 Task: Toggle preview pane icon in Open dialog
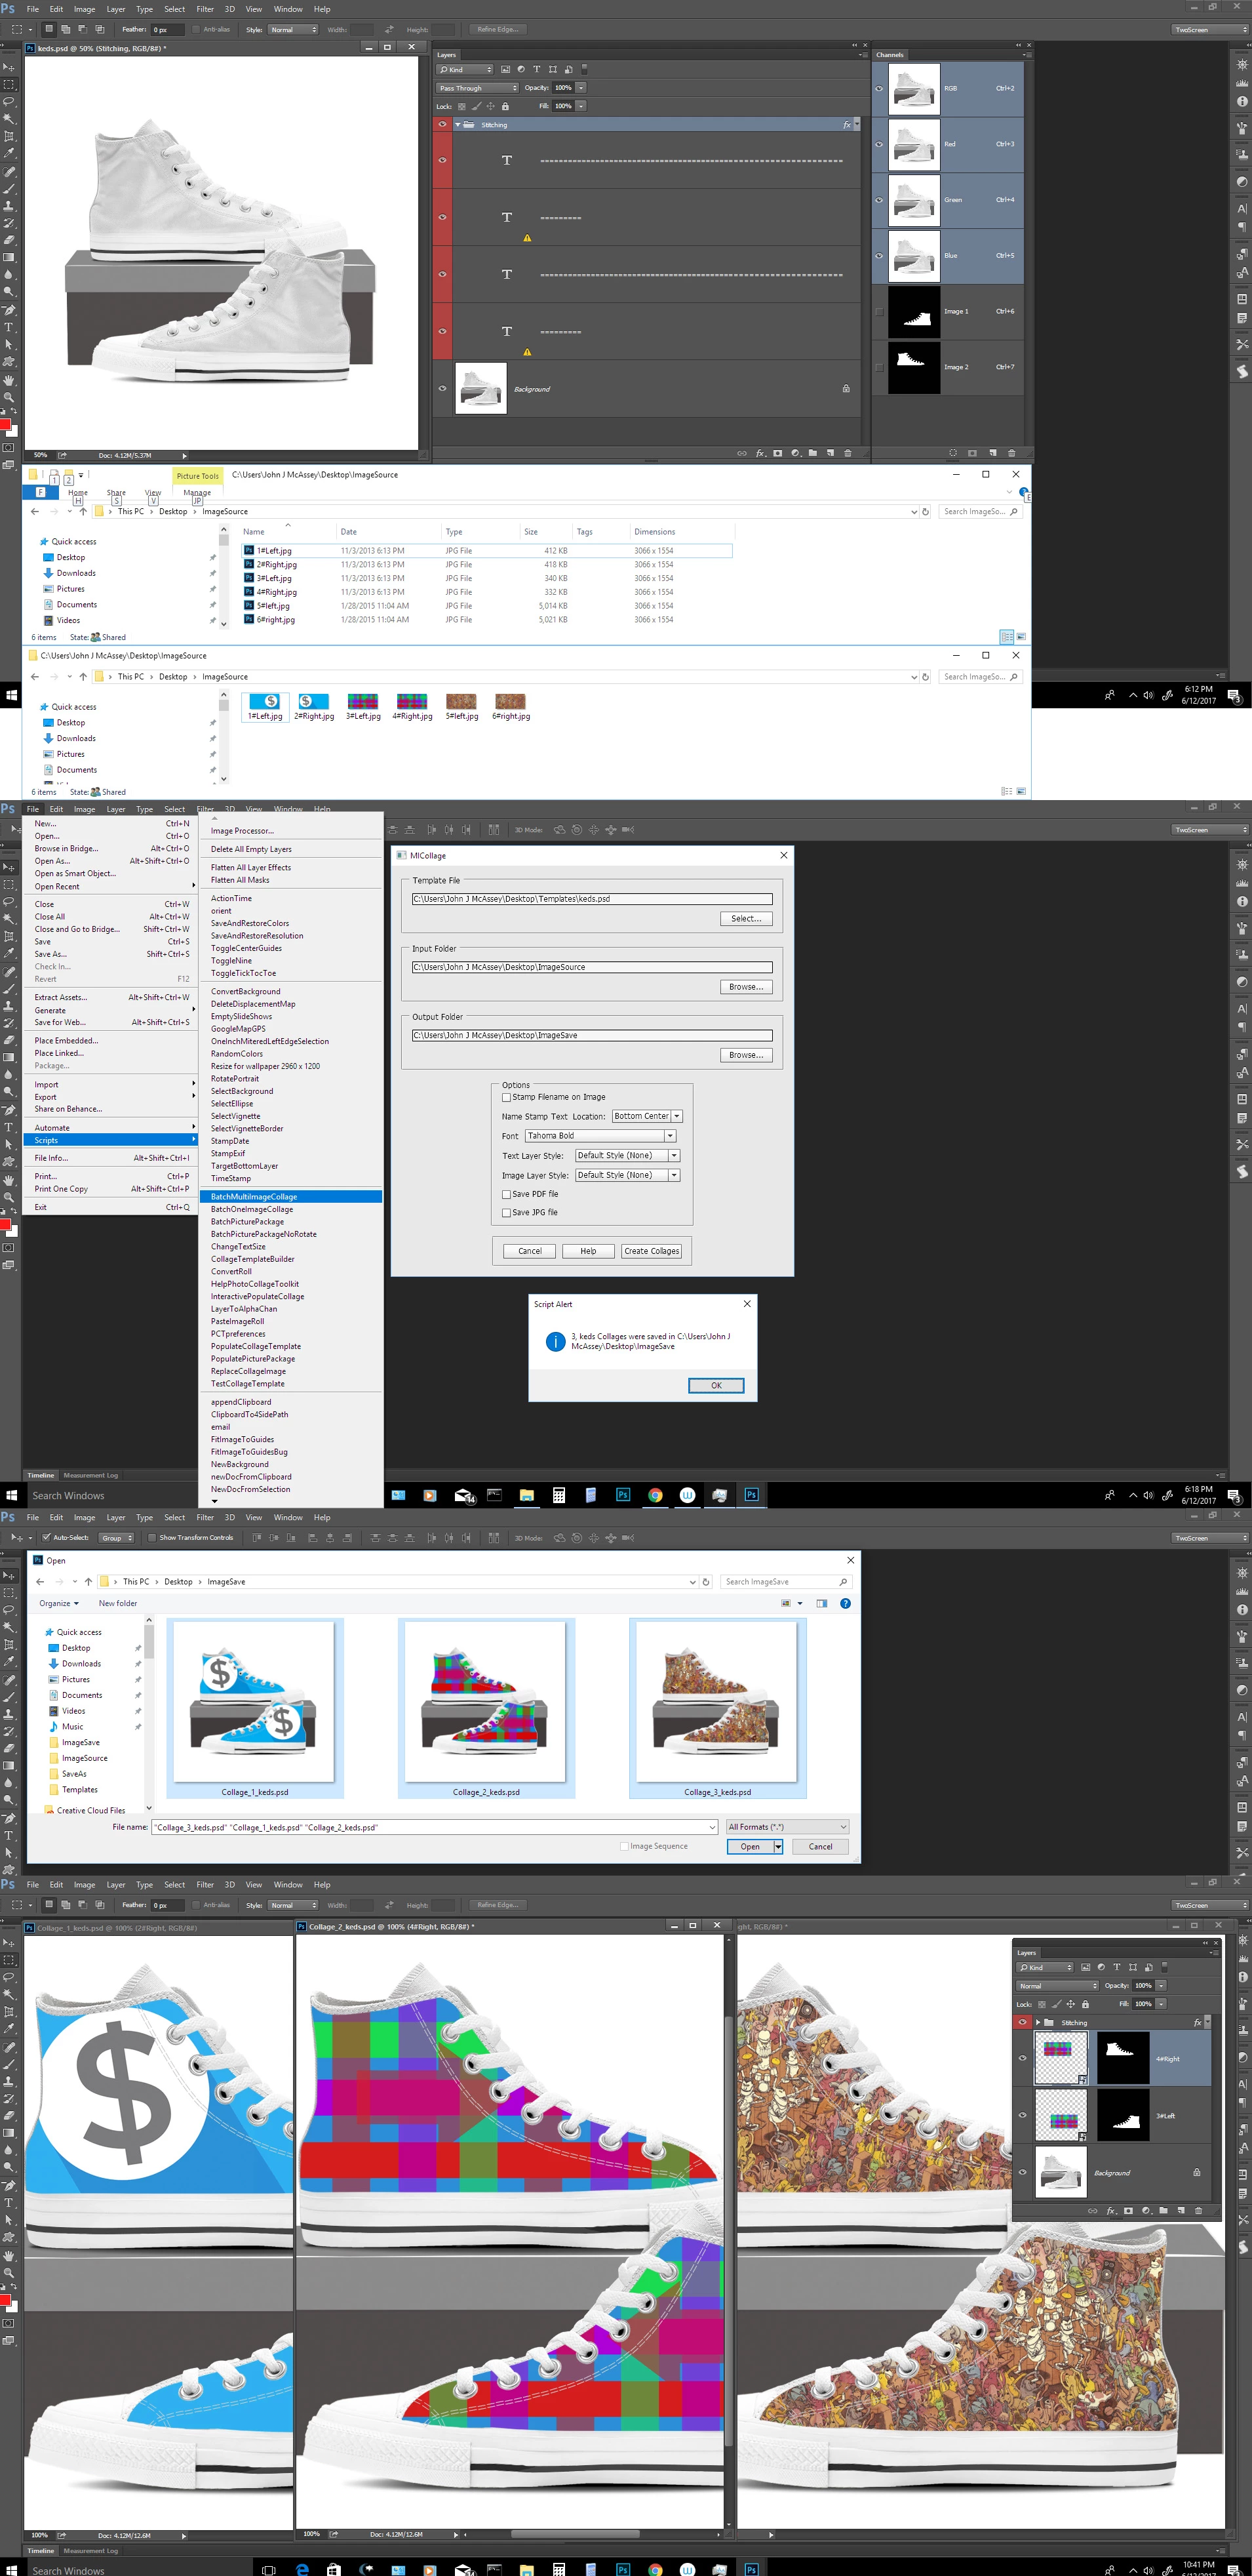[821, 1603]
